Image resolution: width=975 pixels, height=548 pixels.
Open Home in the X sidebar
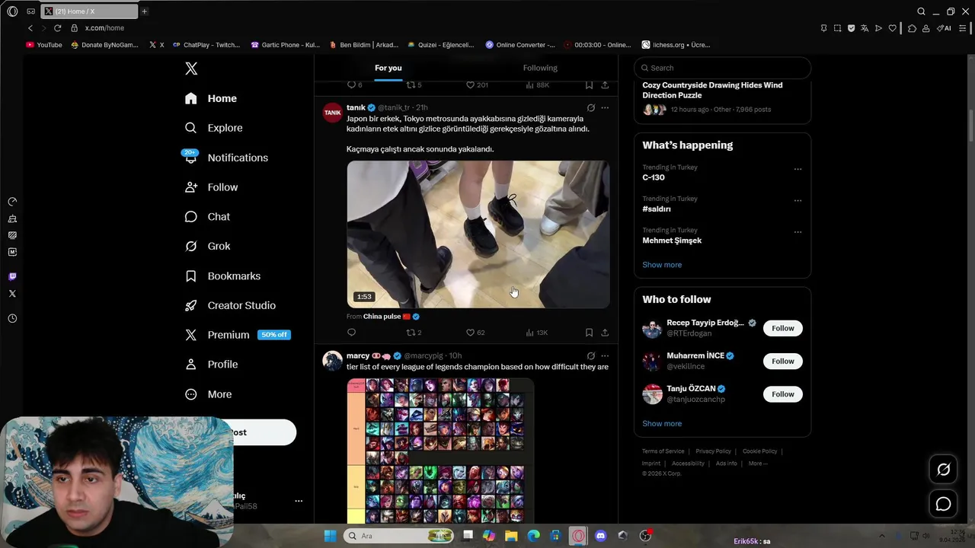pyautogui.click(x=211, y=98)
